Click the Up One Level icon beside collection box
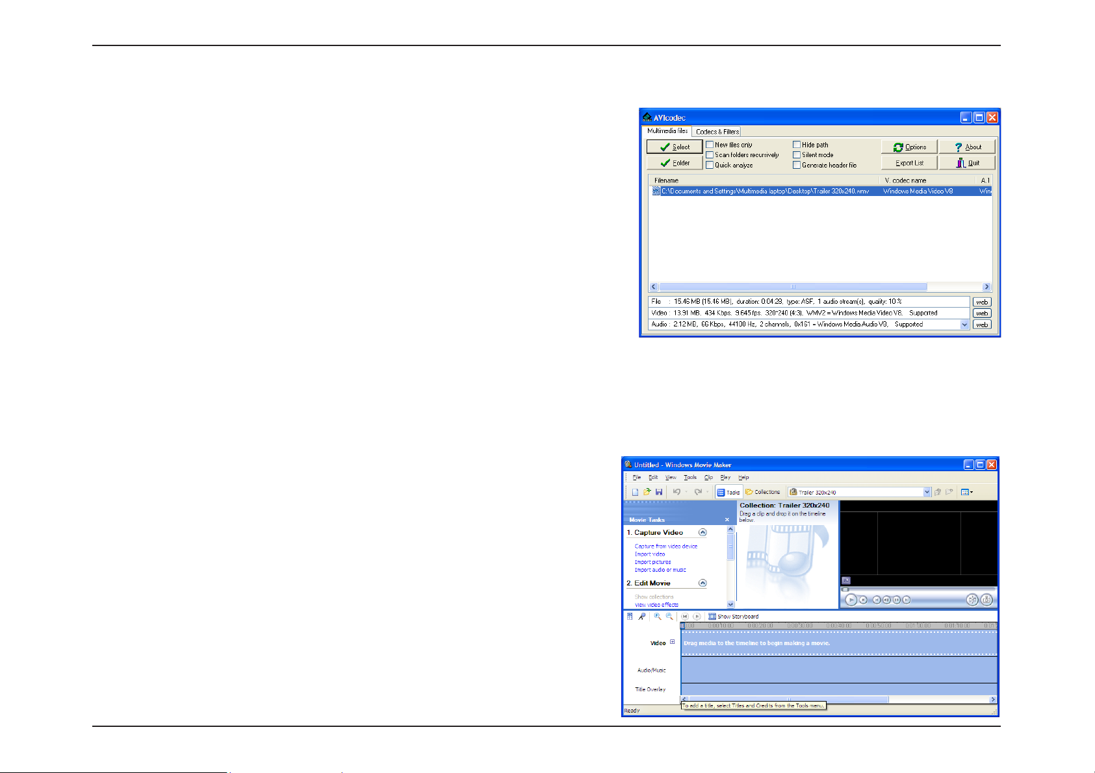 pyautogui.click(x=938, y=492)
